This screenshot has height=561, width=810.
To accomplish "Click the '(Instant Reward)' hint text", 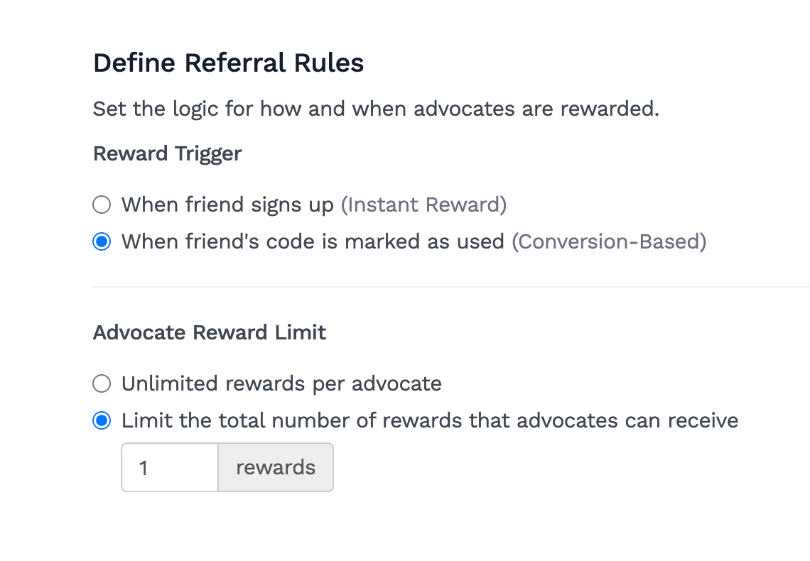I will pos(423,205).
